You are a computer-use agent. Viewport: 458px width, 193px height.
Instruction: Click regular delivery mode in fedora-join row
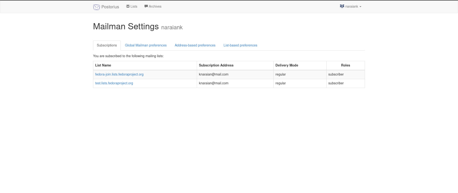click(x=281, y=74)
